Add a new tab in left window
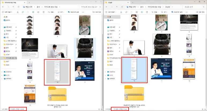Viewport: 207px width, 111px height. coord(29,2)
